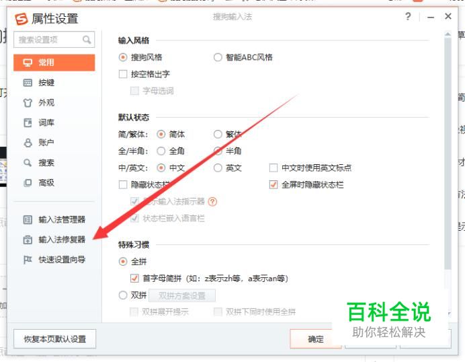
Task: Select 半角 radio option
Action: pos(218,151)
